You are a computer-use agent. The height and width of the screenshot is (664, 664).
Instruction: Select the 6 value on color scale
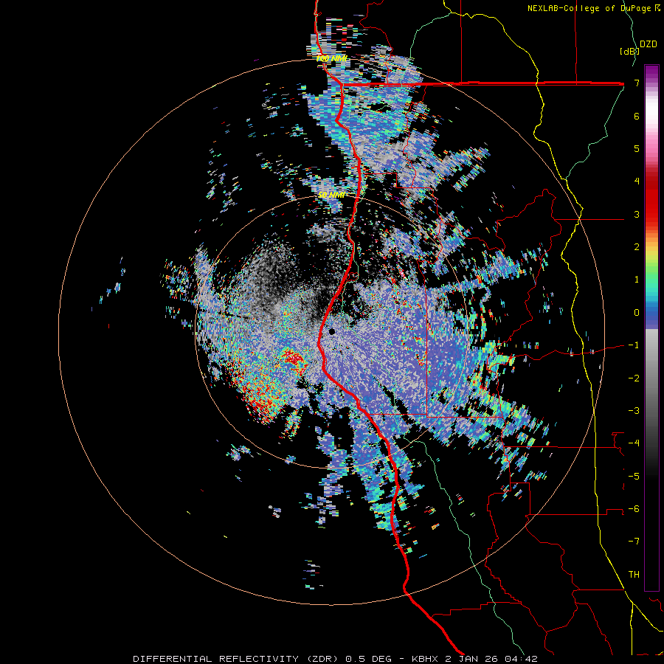[637, 116]
